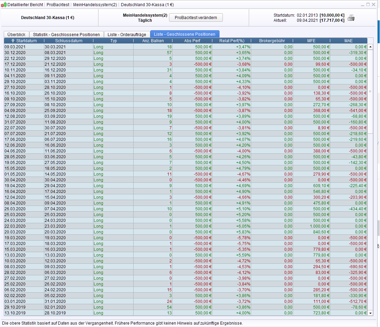
Task: Click the vertical scrollbar thumb
Action: point(370,91)
